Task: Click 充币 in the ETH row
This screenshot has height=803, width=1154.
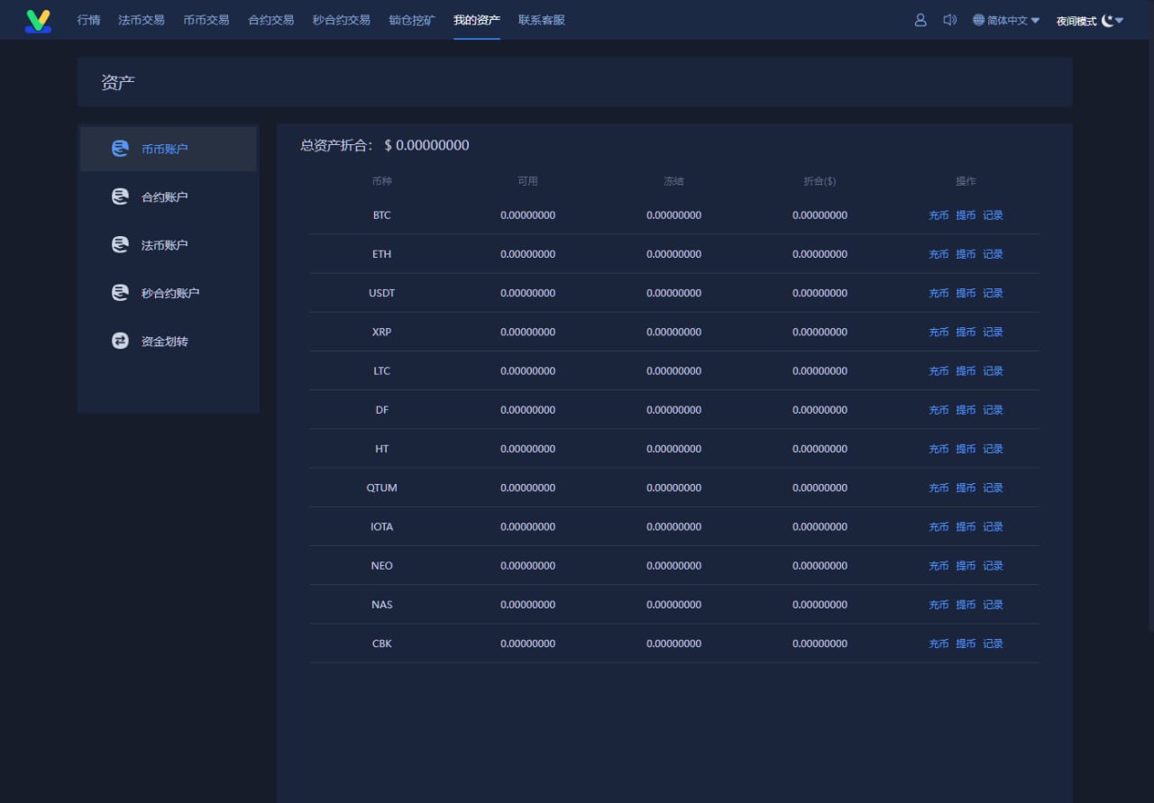Action: 939,254
